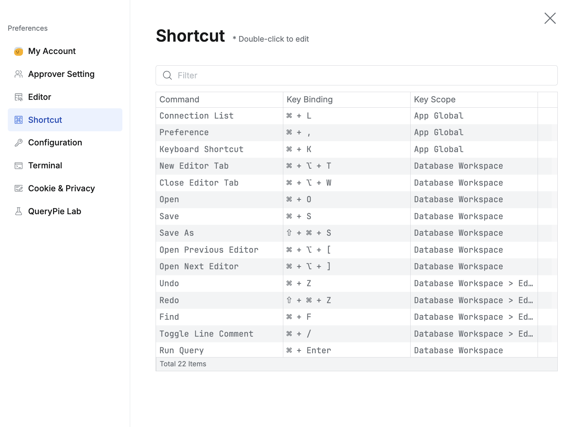Click the Key Scope column header

[434, 100]
